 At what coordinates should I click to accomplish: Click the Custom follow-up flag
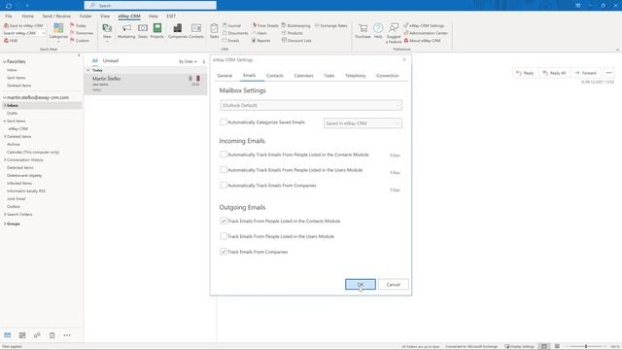click(x=80, y=41)
